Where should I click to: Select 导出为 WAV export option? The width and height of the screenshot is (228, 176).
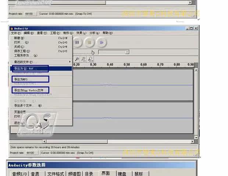point(41,69)
